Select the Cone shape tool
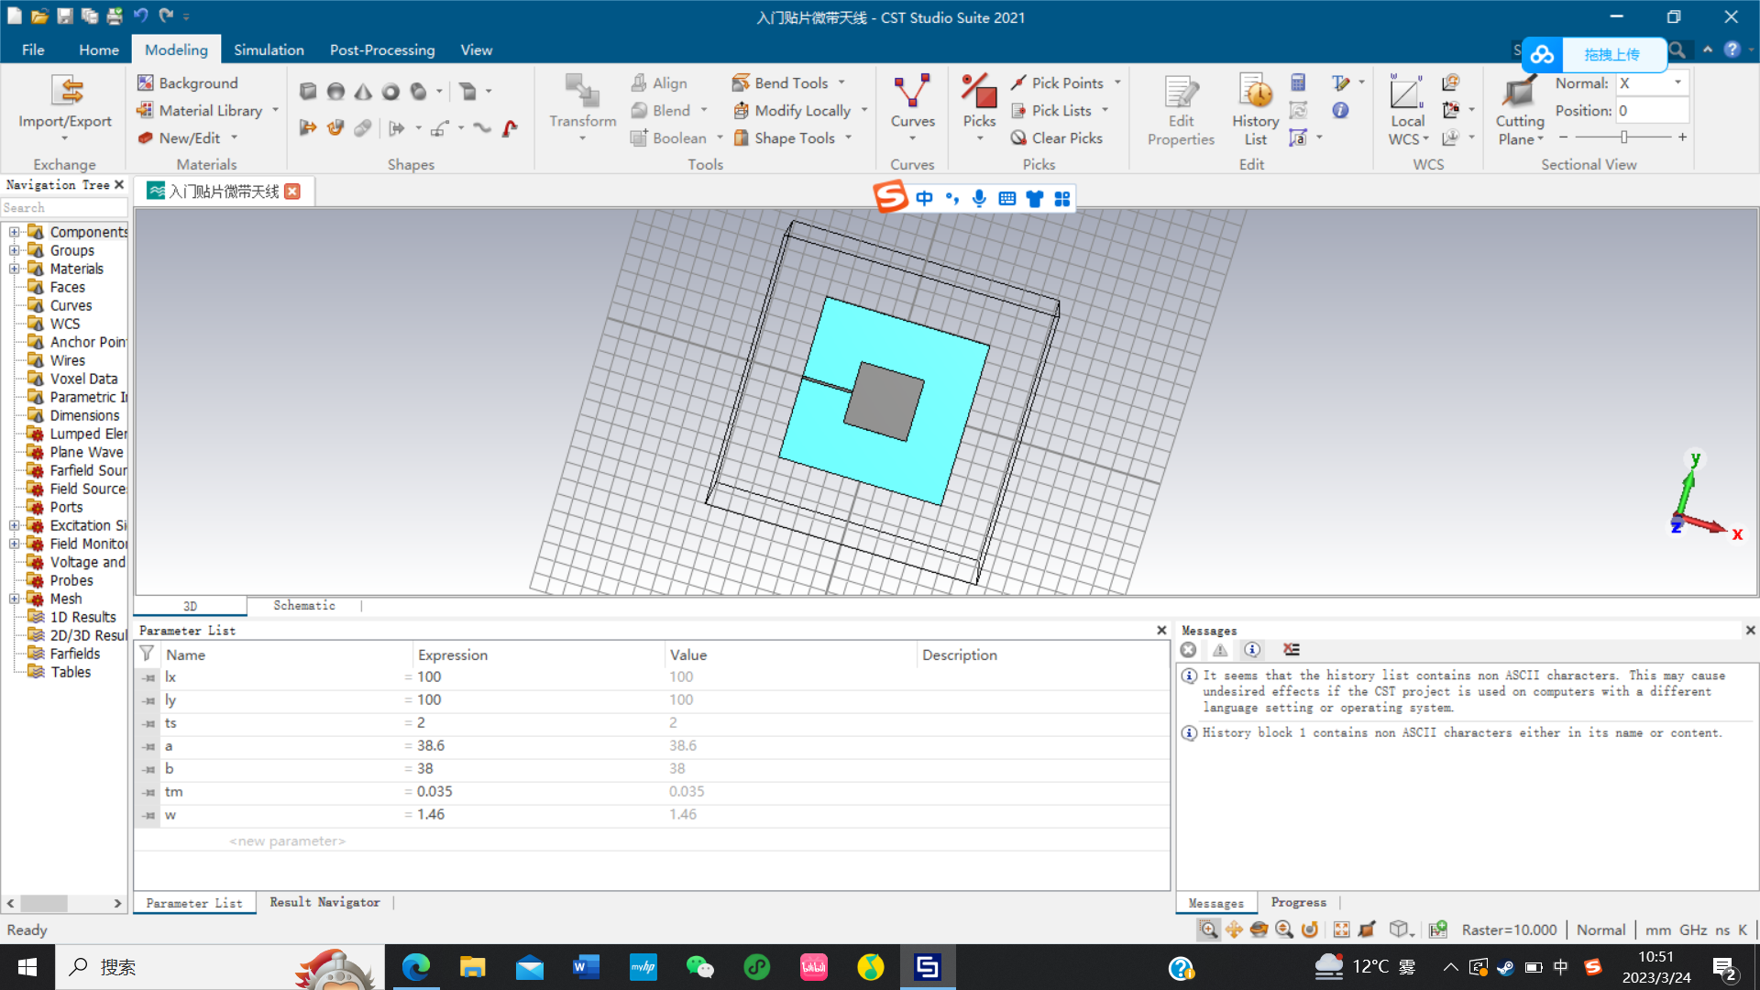The width and height of the screenshot is (1760, 990). (x=363, y=91)
